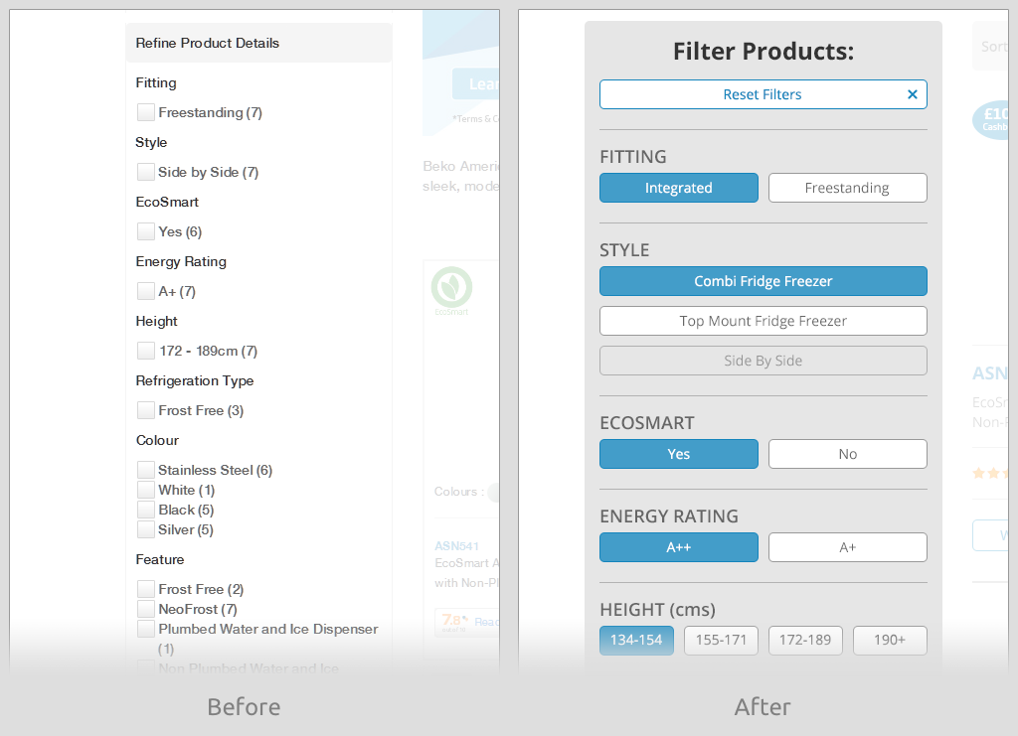Open the ASN541 product link
The image size is (1018, 736).
tap(456, 545)
